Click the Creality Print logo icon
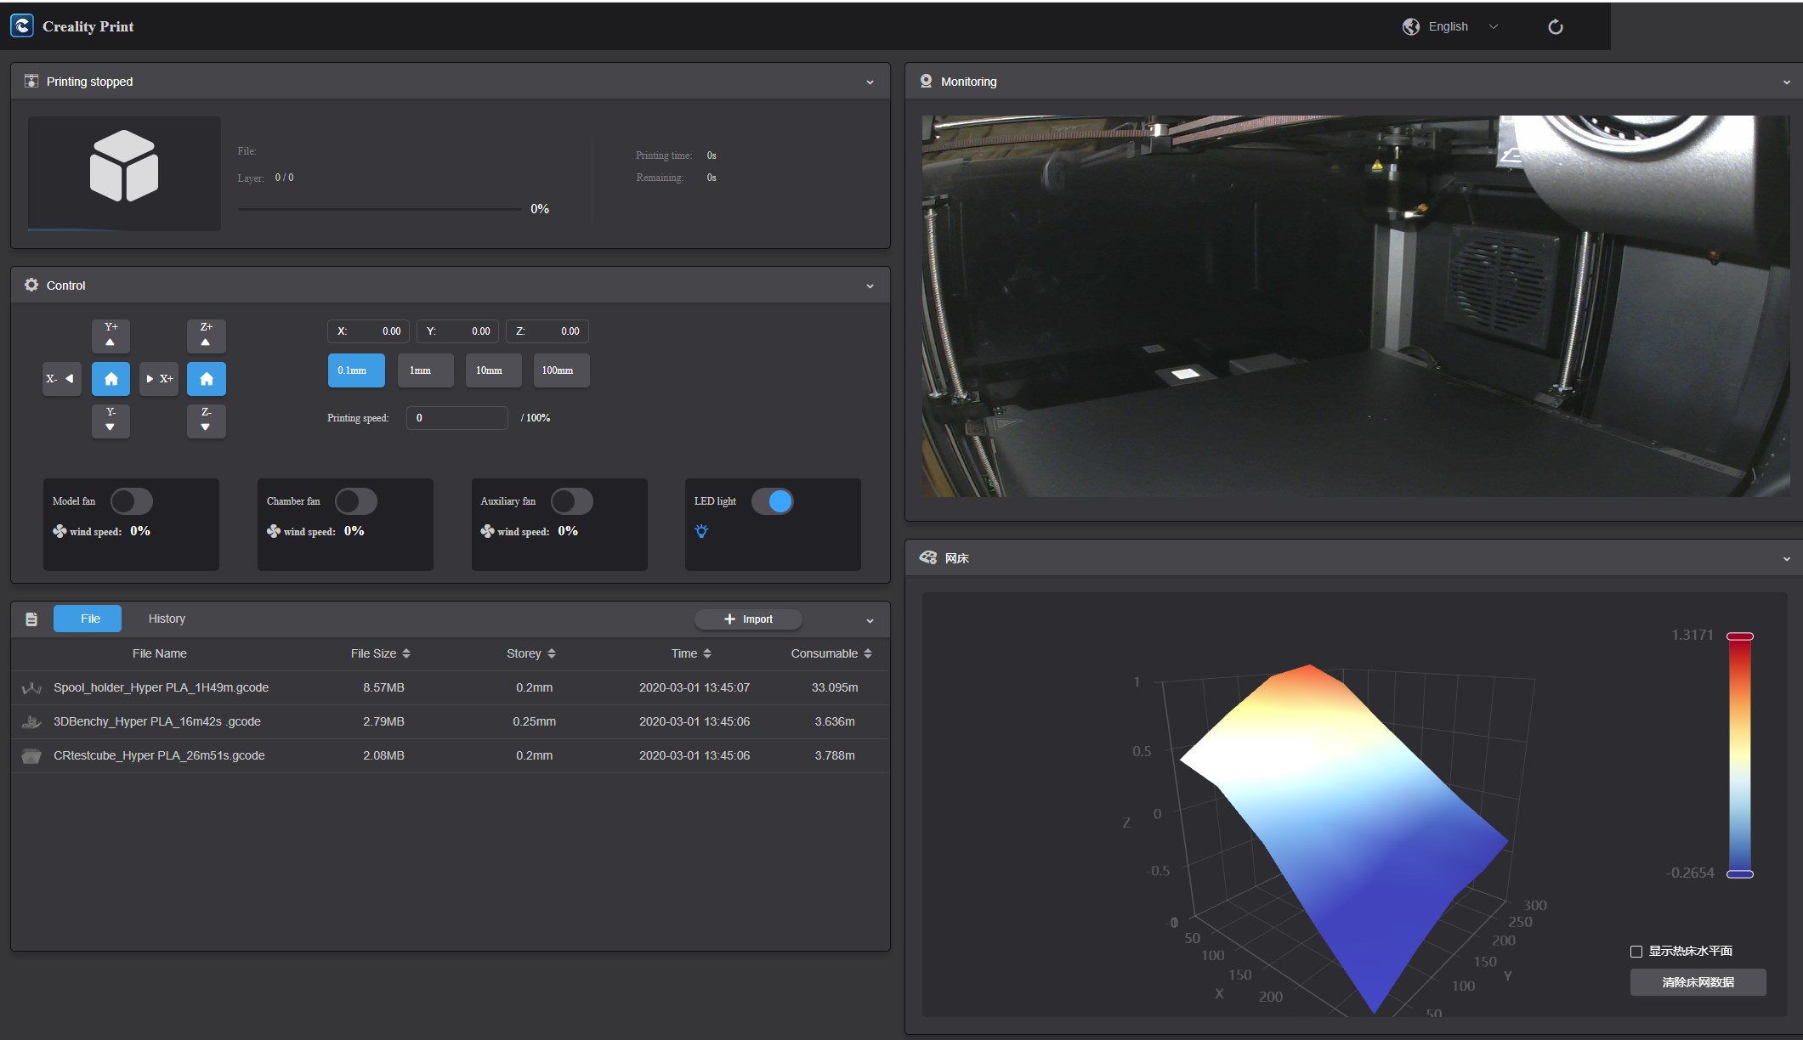 [22, 26]
